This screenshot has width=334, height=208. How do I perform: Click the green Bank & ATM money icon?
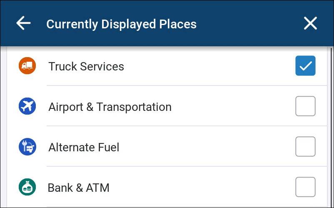(x=27, y=187)
